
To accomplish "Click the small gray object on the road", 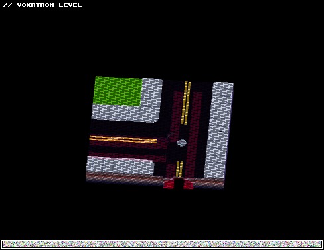I will [x=182, y=143].
